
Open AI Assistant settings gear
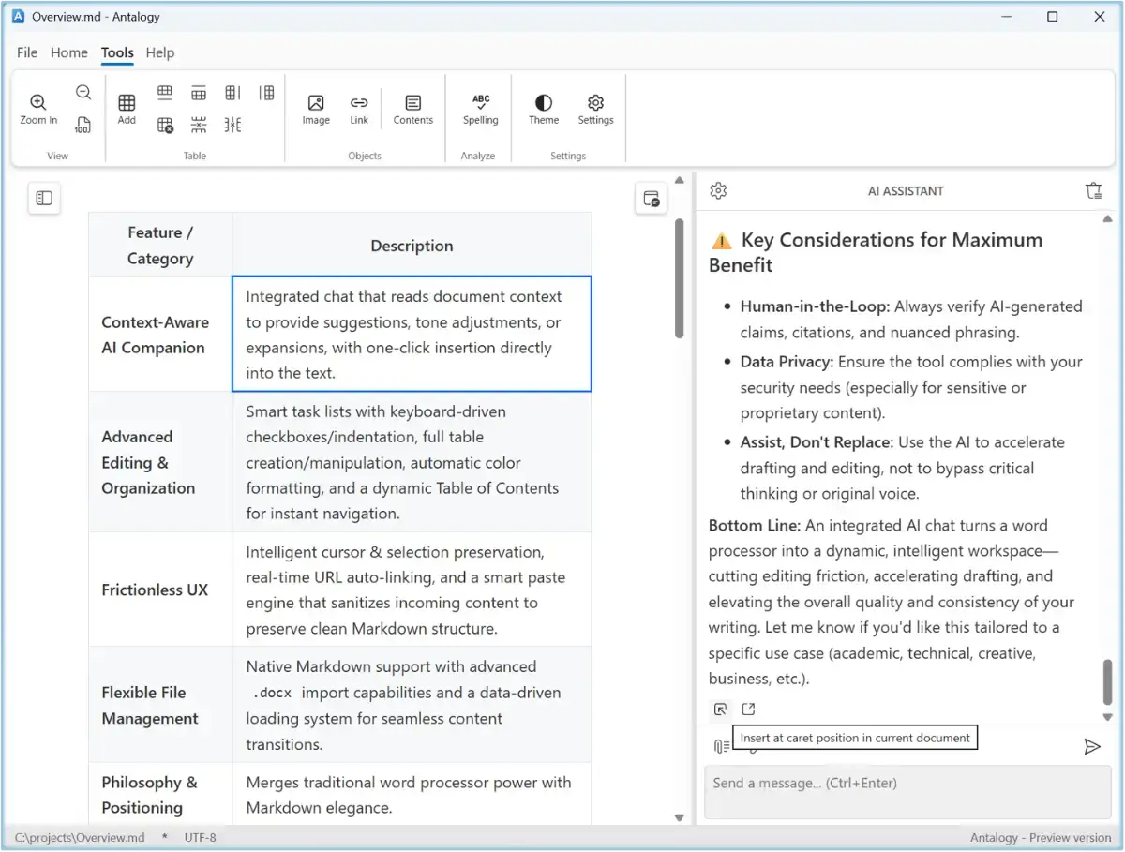tap(718, 190)
